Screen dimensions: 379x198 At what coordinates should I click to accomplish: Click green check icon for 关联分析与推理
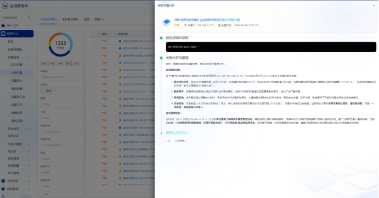(161, 58)
